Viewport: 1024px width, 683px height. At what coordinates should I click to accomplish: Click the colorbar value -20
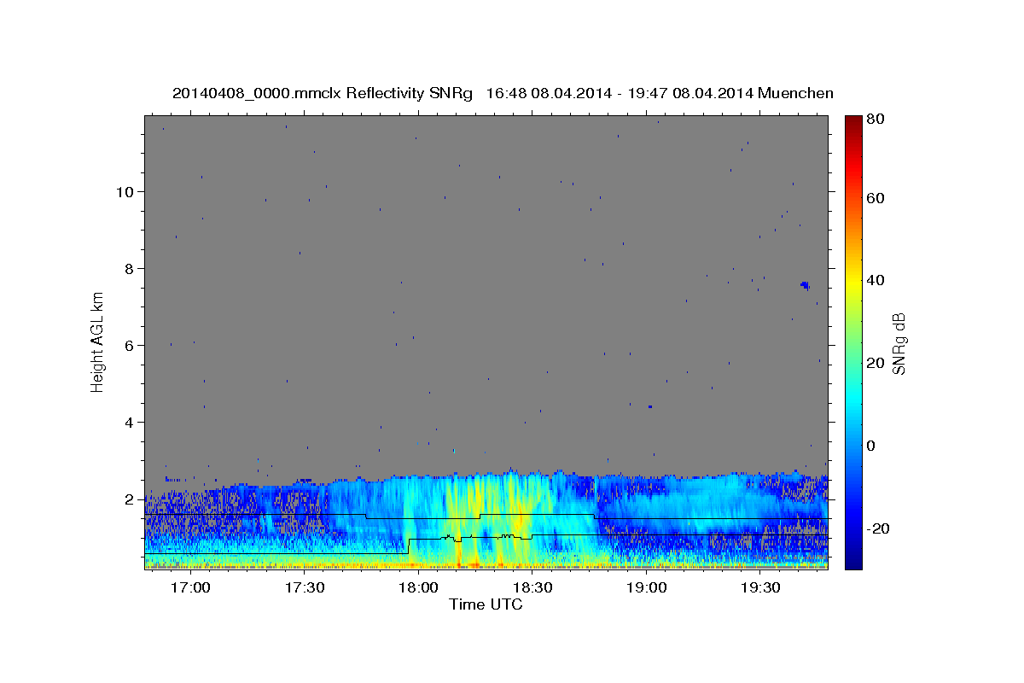point(877,528)
